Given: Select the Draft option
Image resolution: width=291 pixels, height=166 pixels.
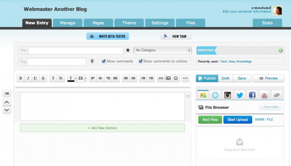Looking at the screenshot, I should [225, 78].
